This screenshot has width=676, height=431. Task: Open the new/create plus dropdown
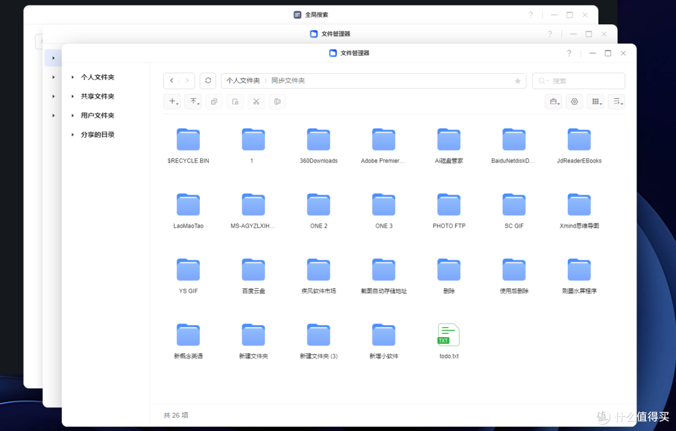coord(173,101)
